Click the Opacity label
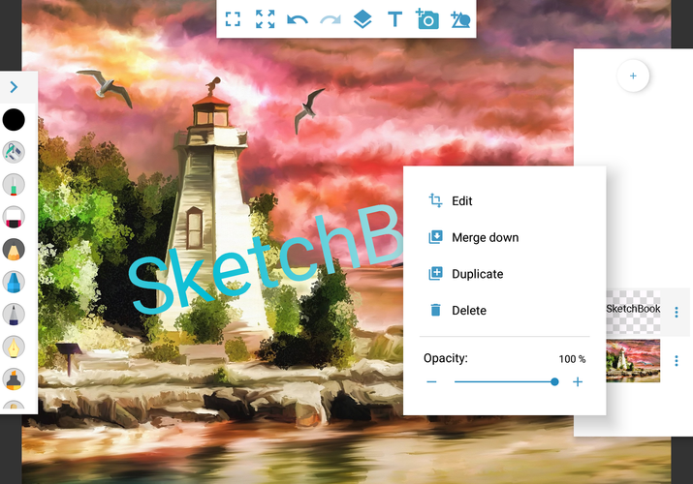The image size is (693, 484). (446, 358)
